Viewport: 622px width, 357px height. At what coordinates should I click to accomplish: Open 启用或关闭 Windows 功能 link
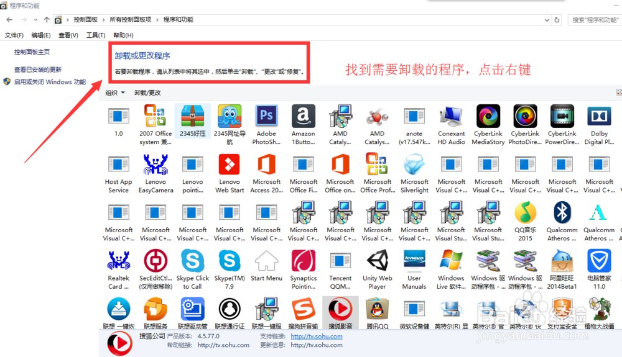tap(50, 82)
